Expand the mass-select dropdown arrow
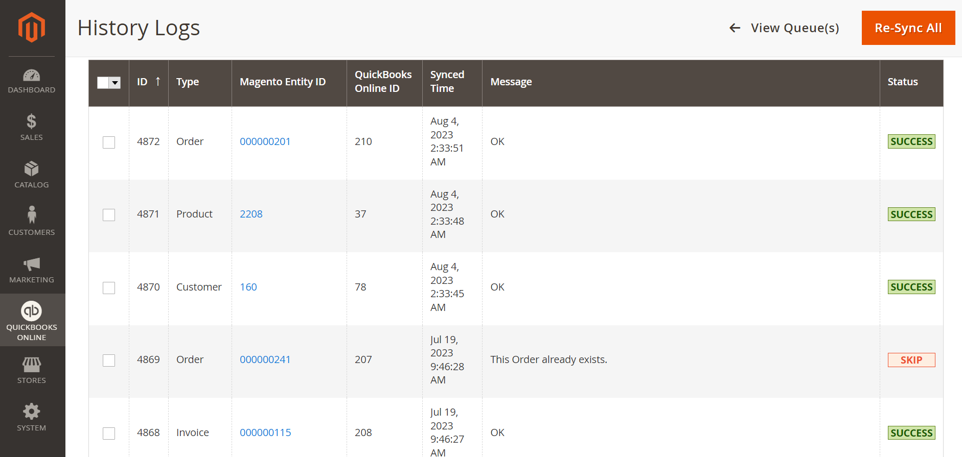The height and width of the screenshot is (457, 962). point(115,83)
